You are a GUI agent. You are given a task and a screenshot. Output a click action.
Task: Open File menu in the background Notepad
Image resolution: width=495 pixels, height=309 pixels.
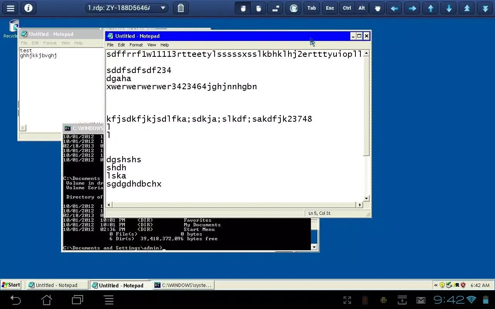[24, 43]
